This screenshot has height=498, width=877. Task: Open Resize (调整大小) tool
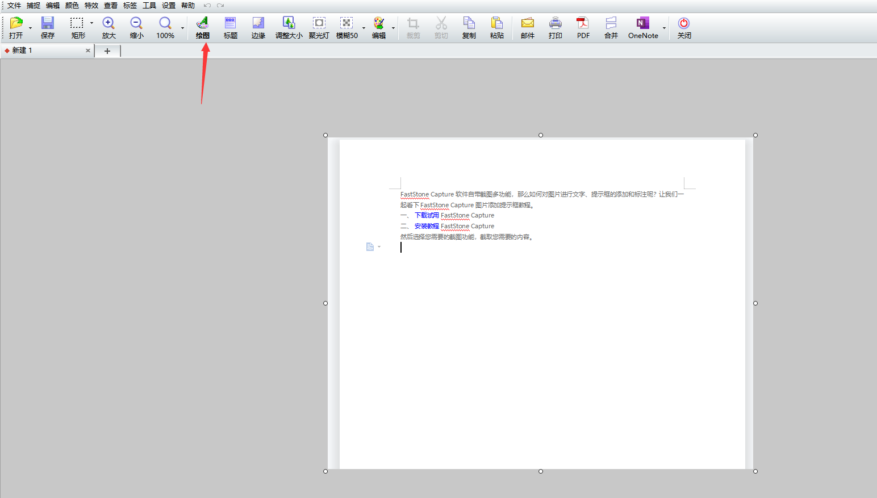pos(289,23)
